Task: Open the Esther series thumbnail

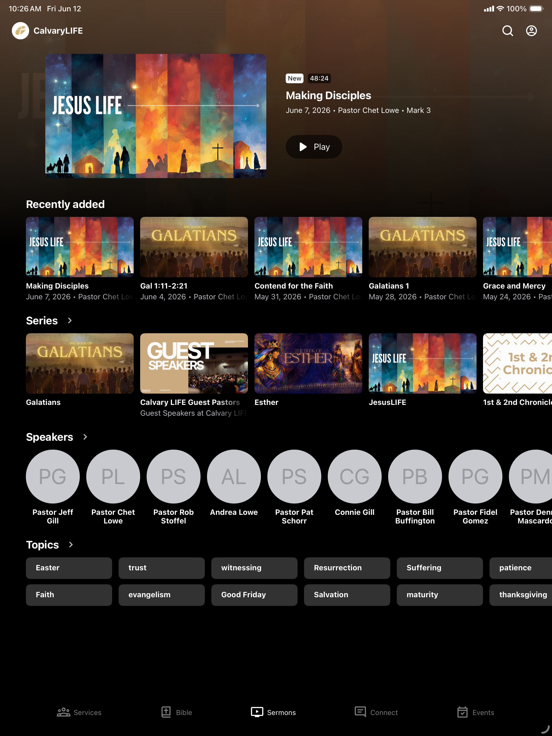Action: (x=308, y=363)
